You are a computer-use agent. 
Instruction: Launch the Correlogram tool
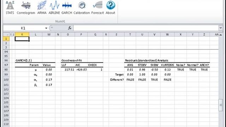(26, 8)
